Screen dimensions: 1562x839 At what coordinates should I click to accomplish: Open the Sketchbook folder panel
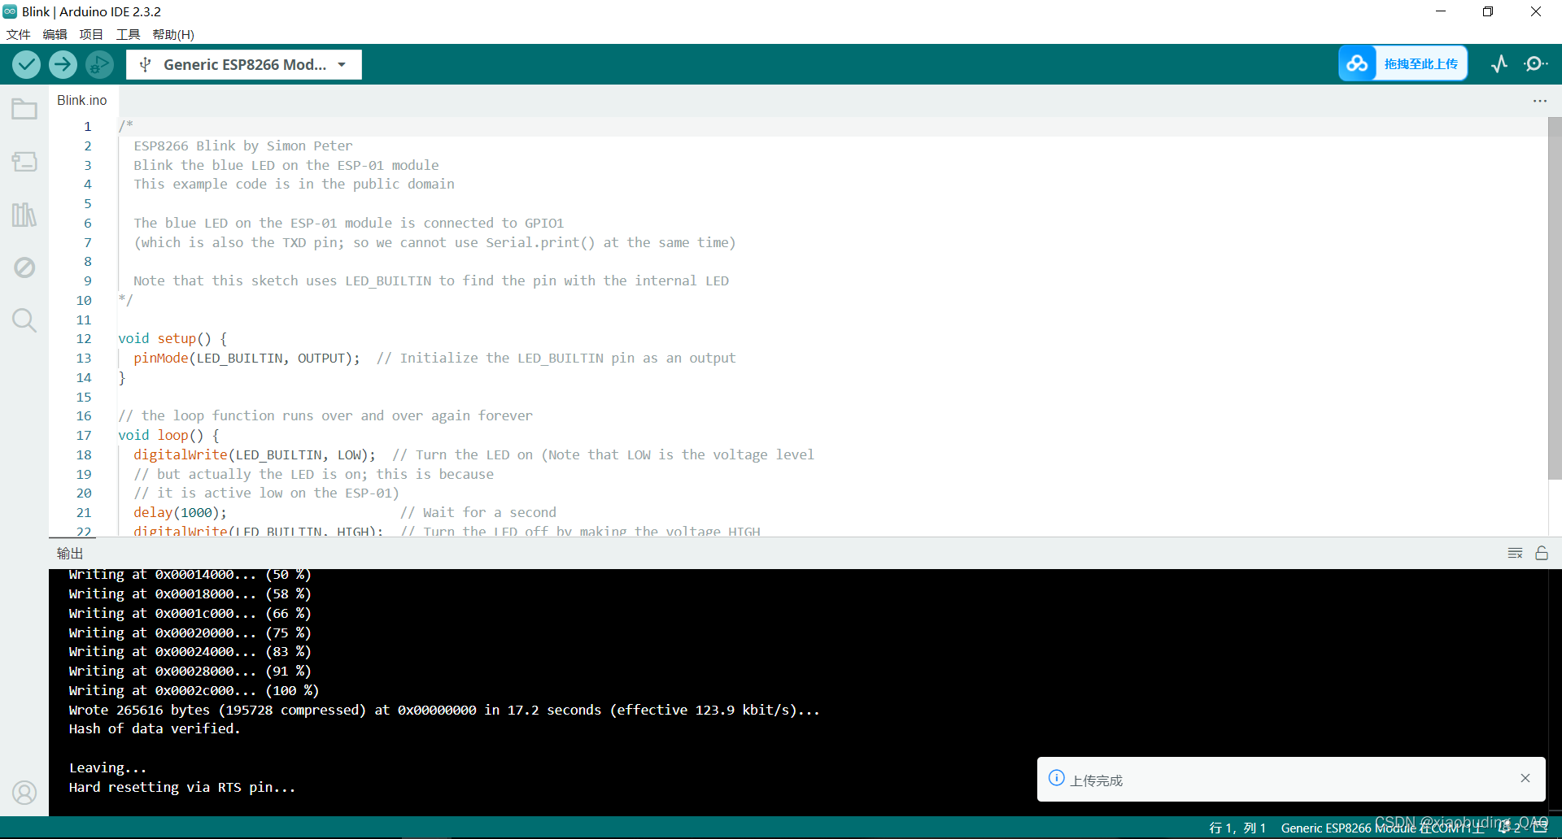24,109
